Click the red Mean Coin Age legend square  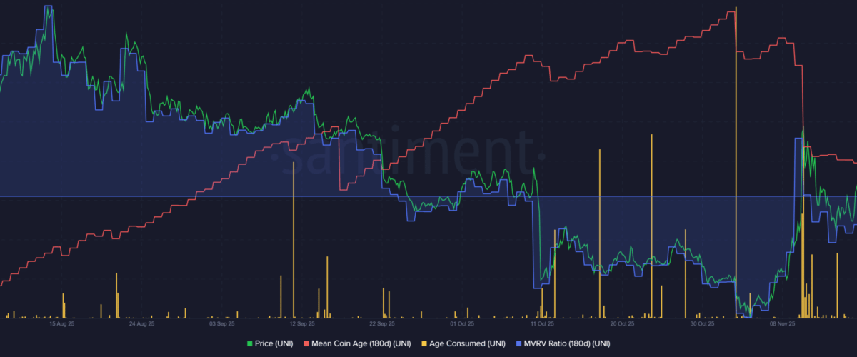tap(307, 343)
